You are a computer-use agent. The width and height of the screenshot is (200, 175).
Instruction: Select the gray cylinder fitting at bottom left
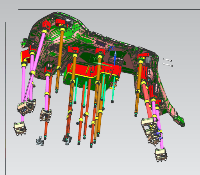click(x=40, y=141)
